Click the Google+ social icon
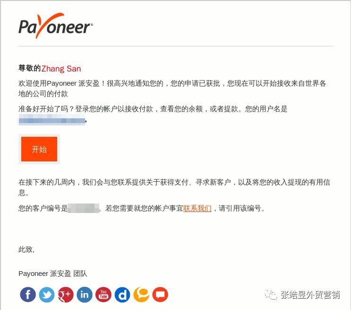351x310 pixels. point(66,294)
